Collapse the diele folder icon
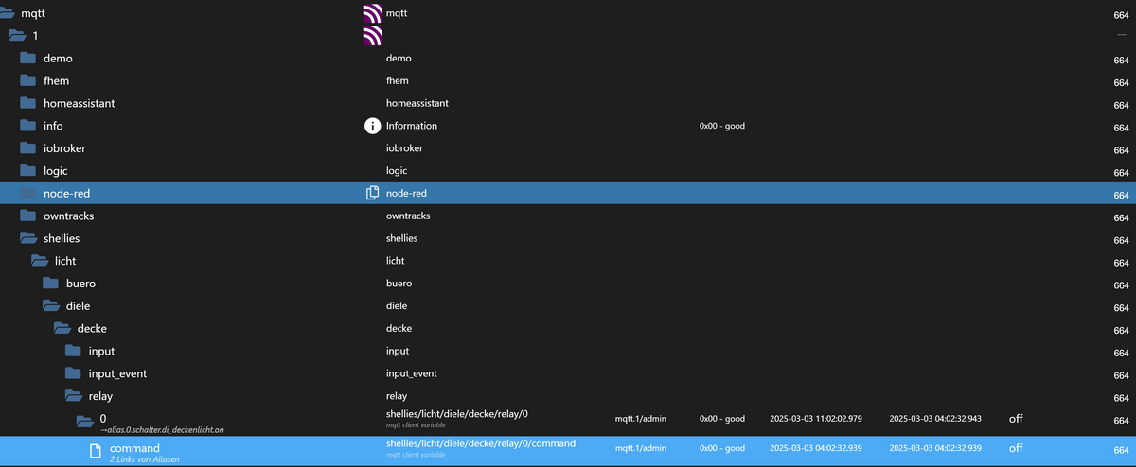Image resolution: width=1136 pixels, height=467 pixels. coord(51,306)
